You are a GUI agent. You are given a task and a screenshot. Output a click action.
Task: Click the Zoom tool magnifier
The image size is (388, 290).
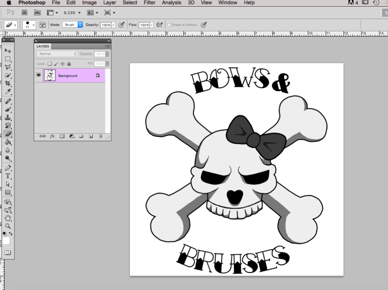coord(8,226)
